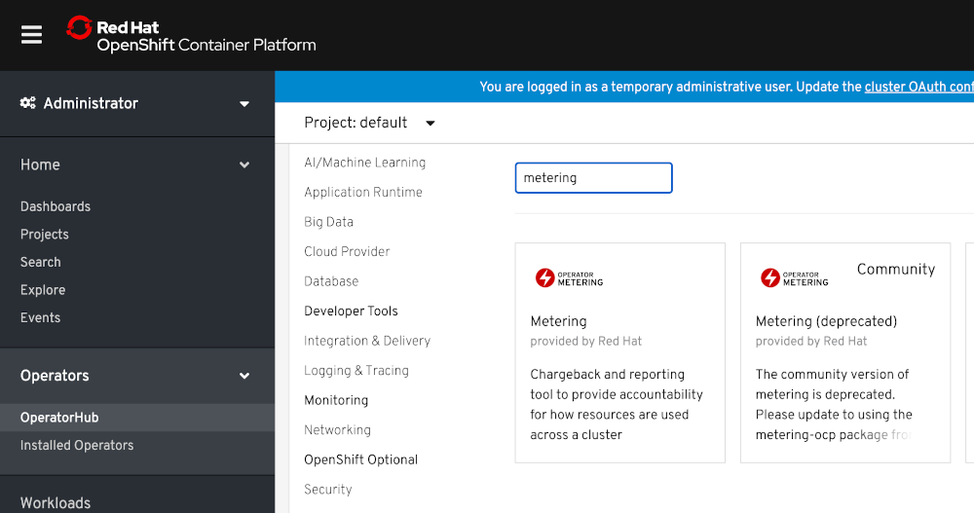
Task: Filter by Application Runtime category
Action: [362, 193]
